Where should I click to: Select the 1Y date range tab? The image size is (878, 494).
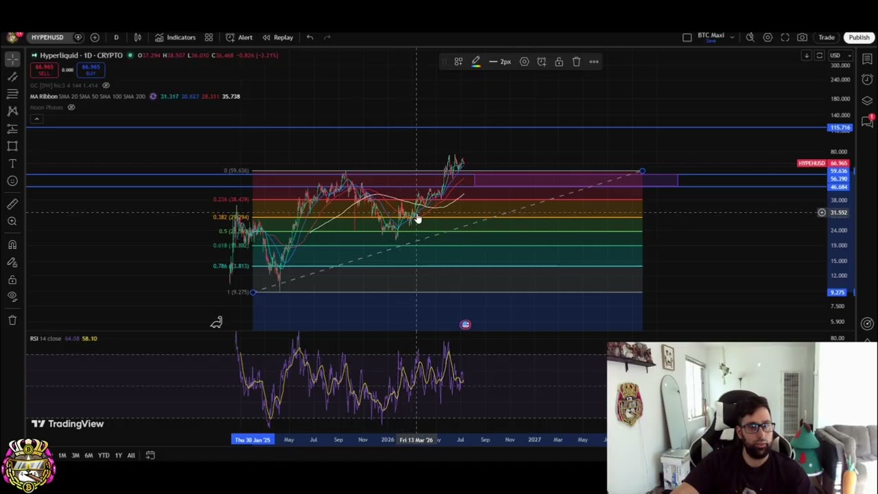(118, 455)
